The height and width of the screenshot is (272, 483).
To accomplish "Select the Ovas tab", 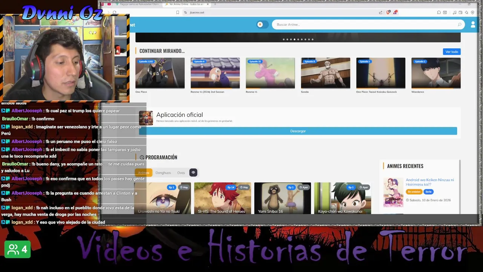I will (181, 173).
